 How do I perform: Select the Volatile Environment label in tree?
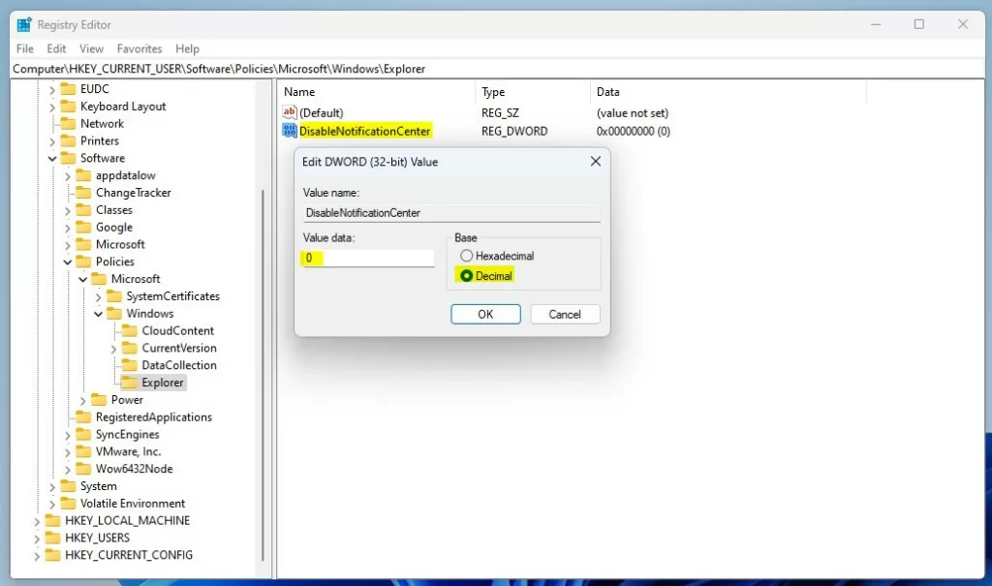(133, 503)
